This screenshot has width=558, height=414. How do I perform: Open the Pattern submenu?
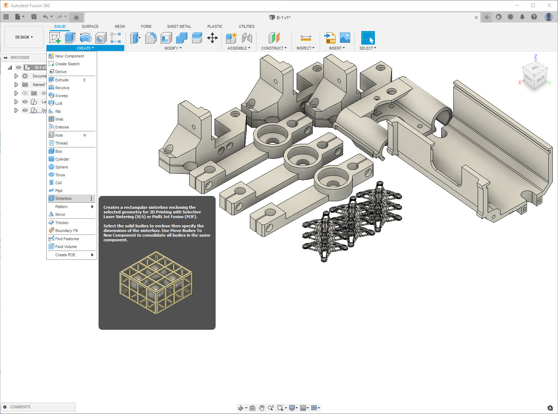(x=72, y=207)
